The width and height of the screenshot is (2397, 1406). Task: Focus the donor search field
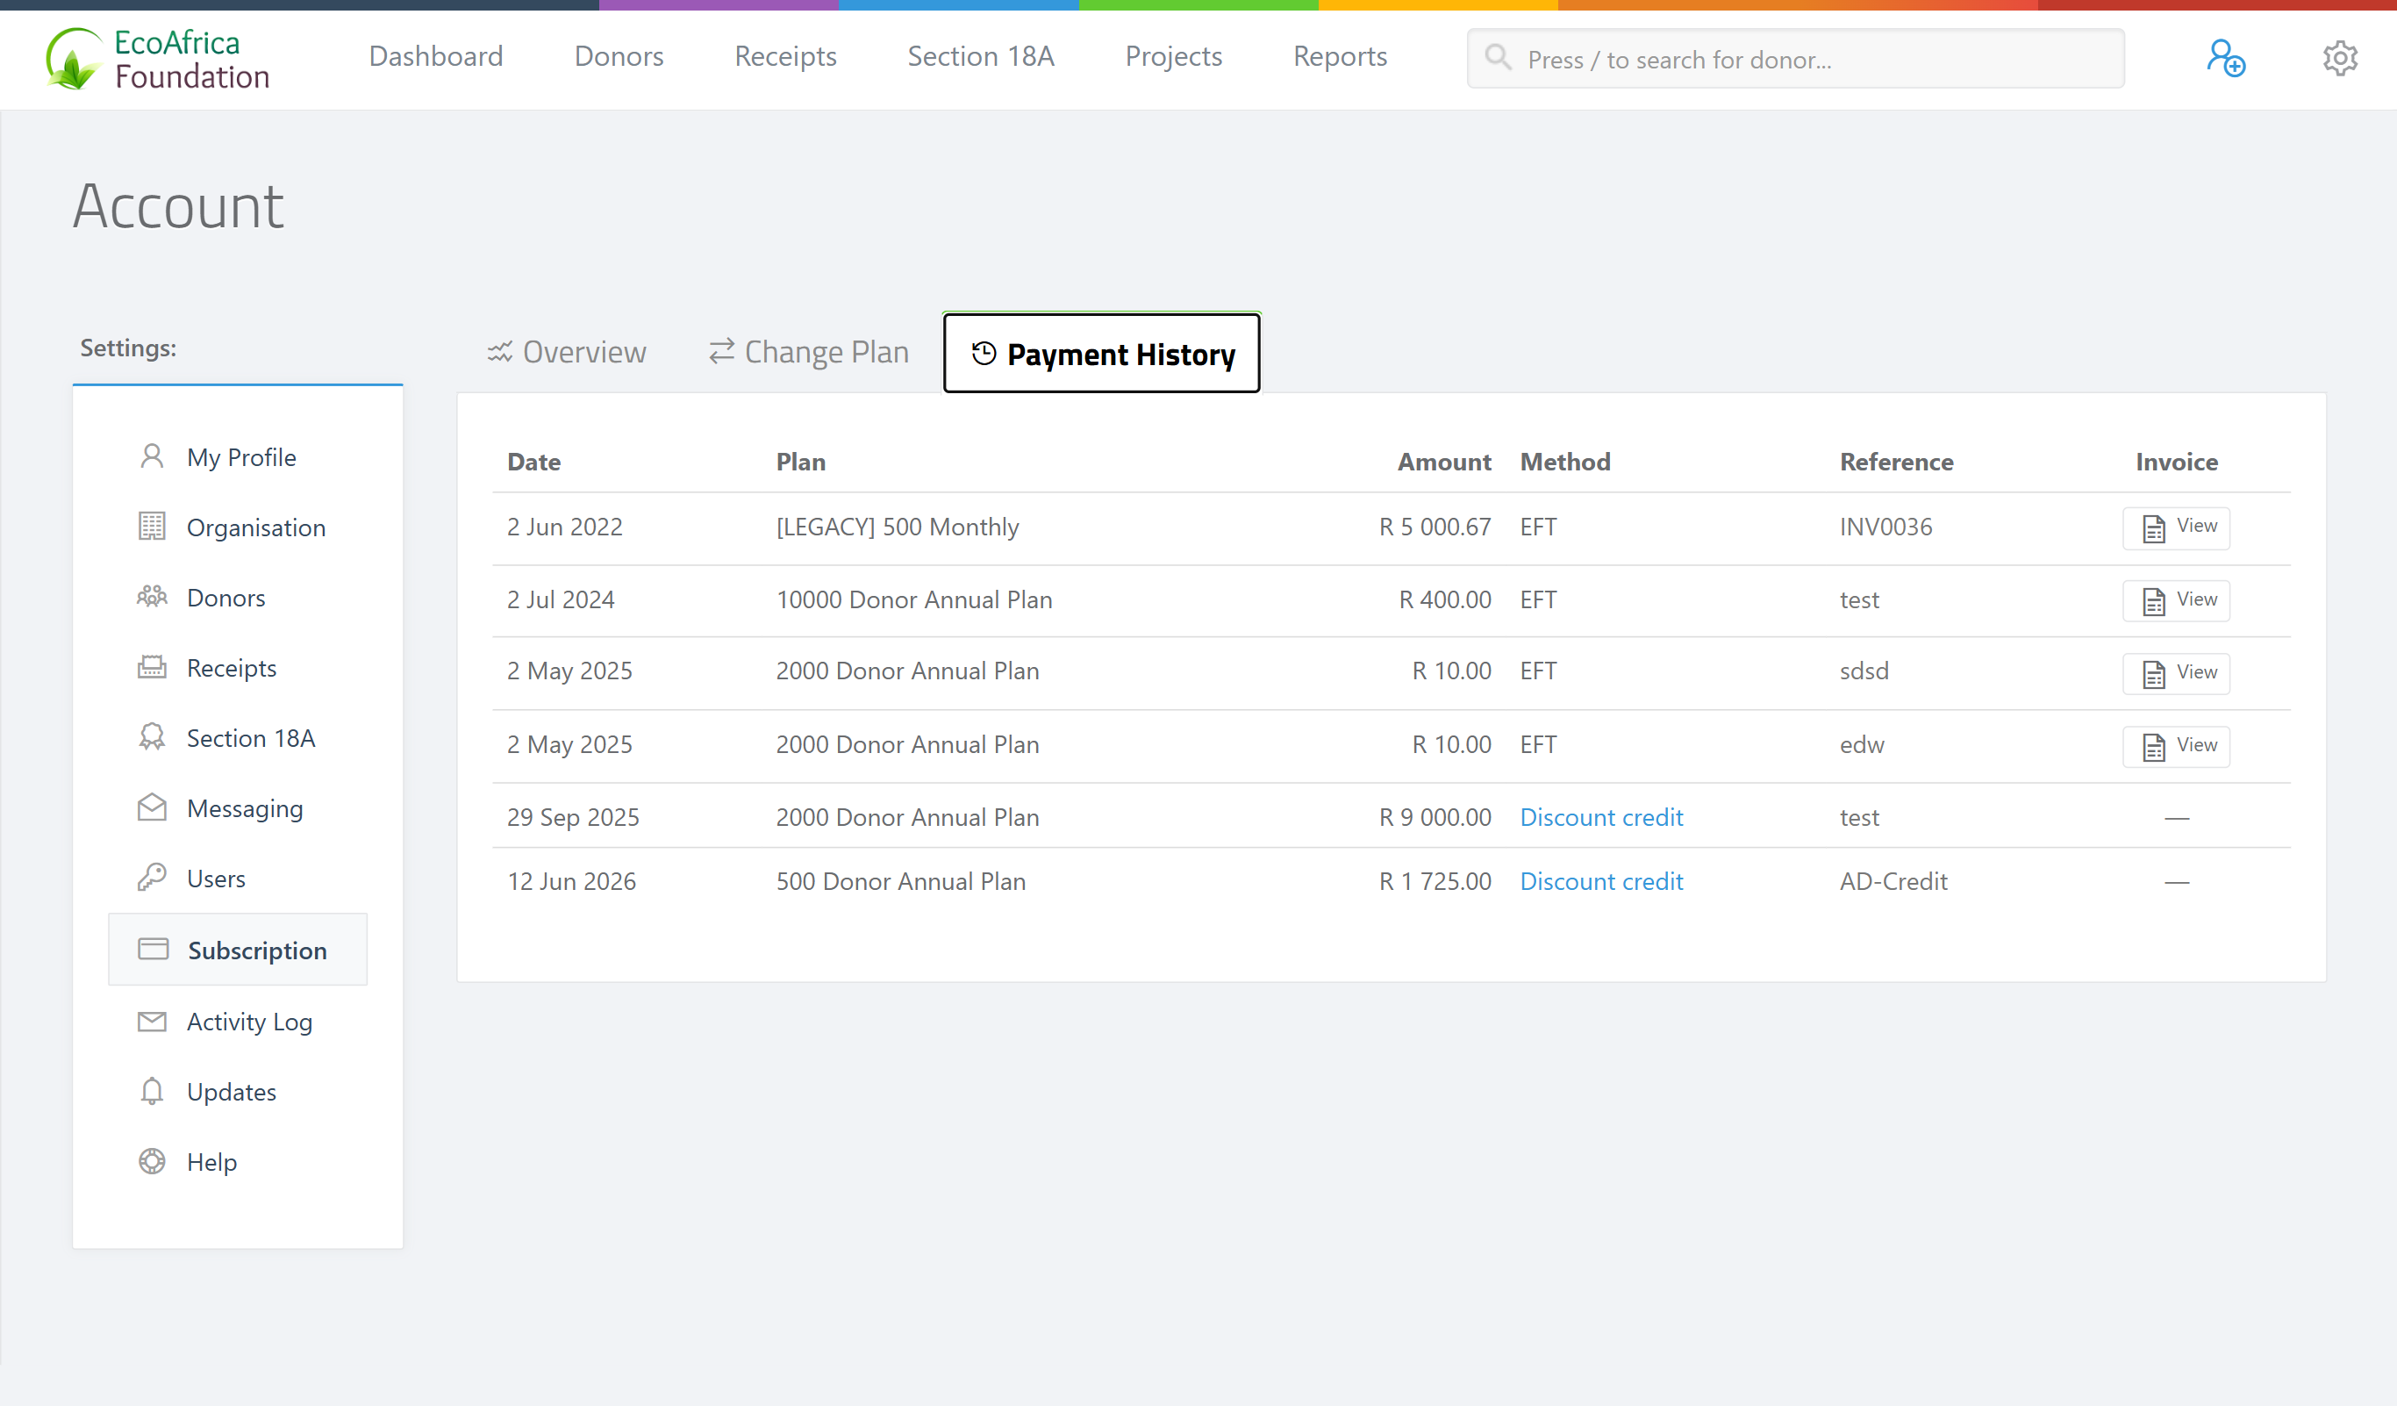pyautogui.click(x=1795, y=59)
